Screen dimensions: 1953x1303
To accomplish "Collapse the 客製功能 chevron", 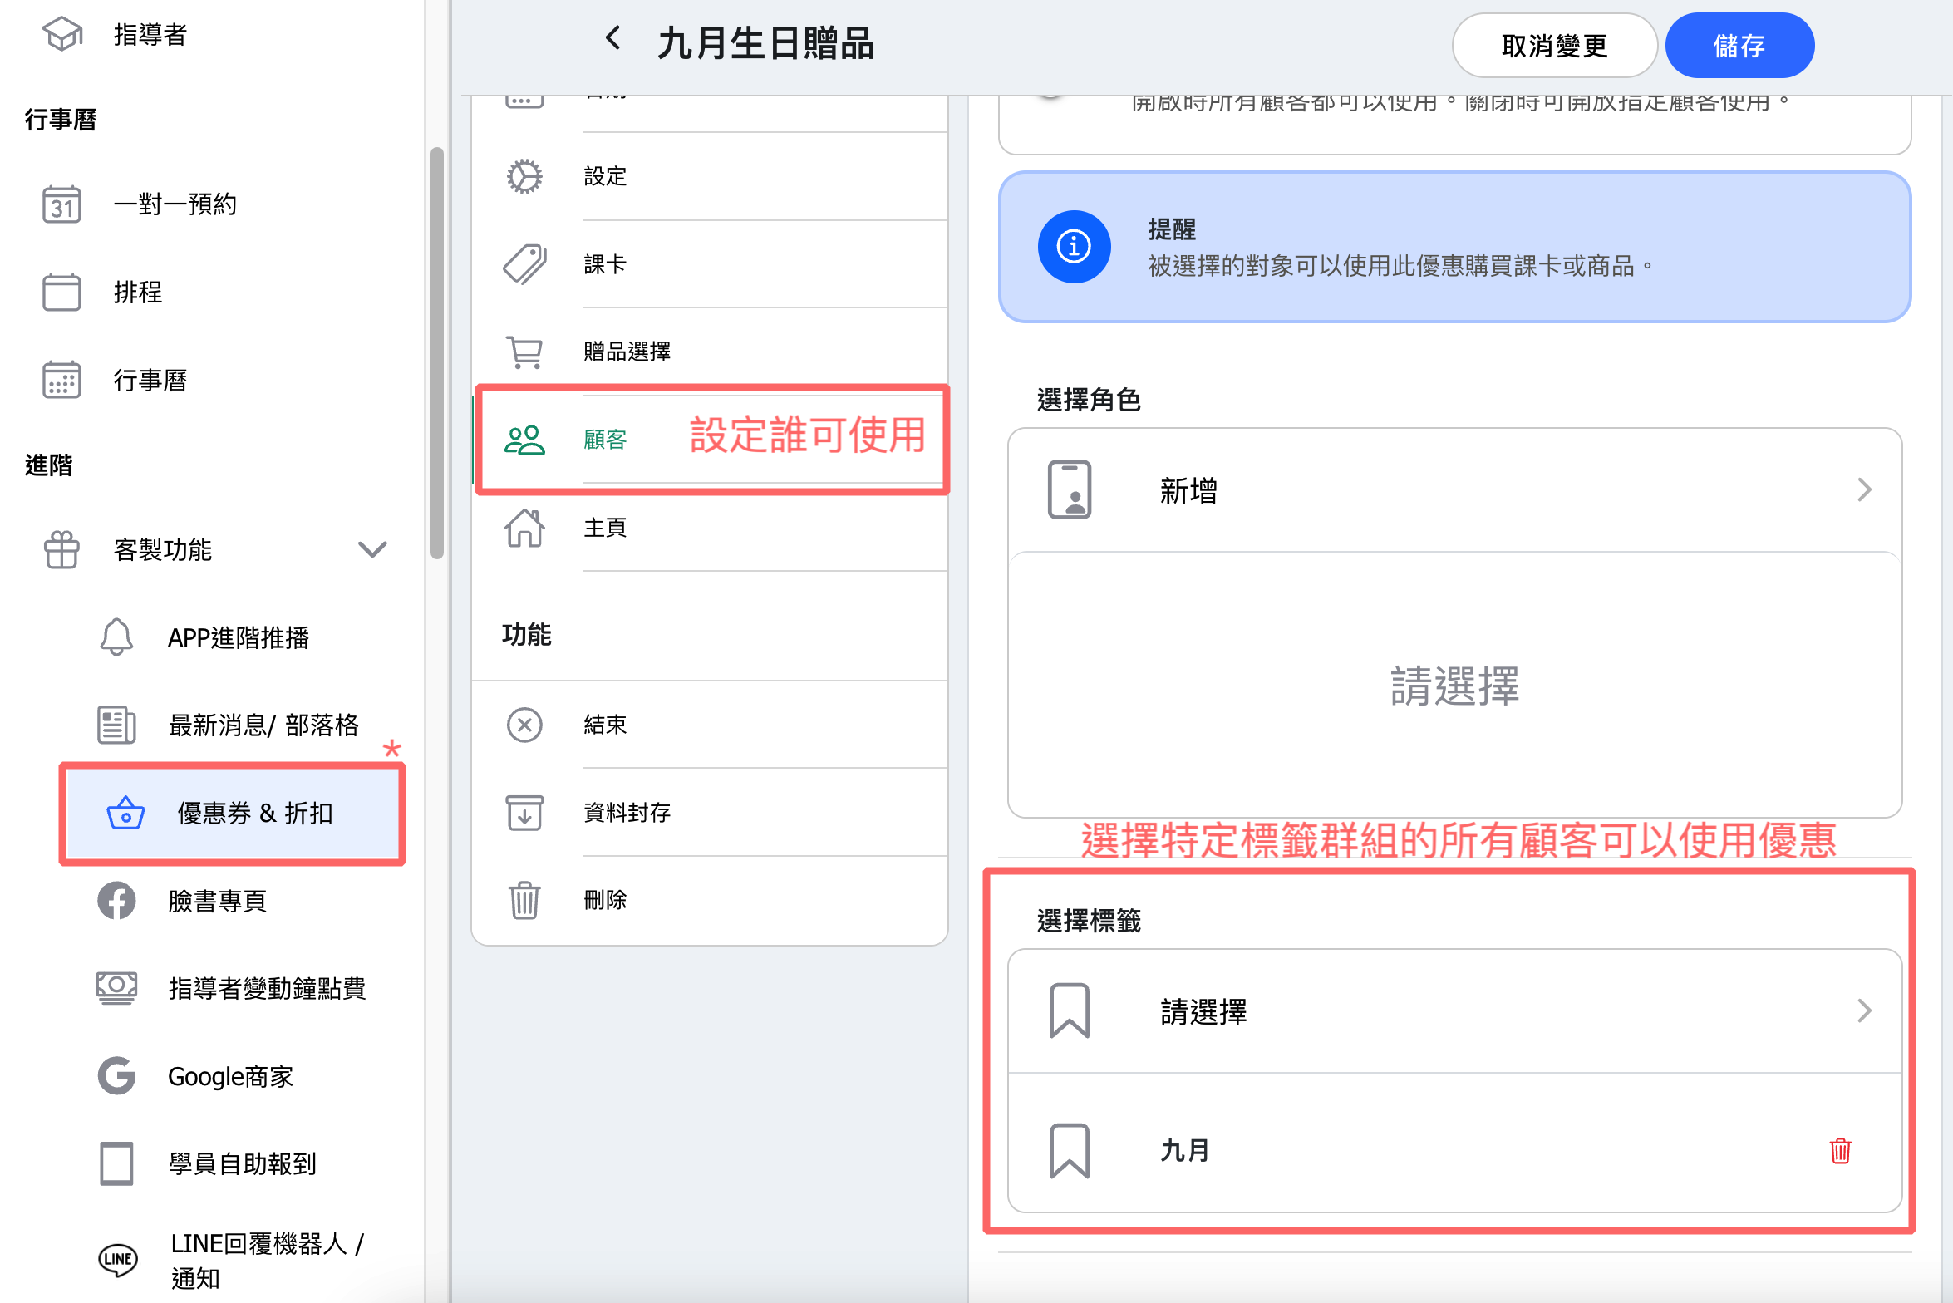I will click(x=372, y=549).
